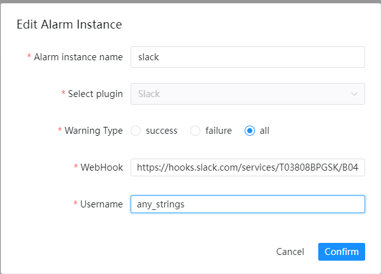Viewport: 381px width, 274px height.
Task: Click the Alarm instance name input field
Action: pos(247,57)
